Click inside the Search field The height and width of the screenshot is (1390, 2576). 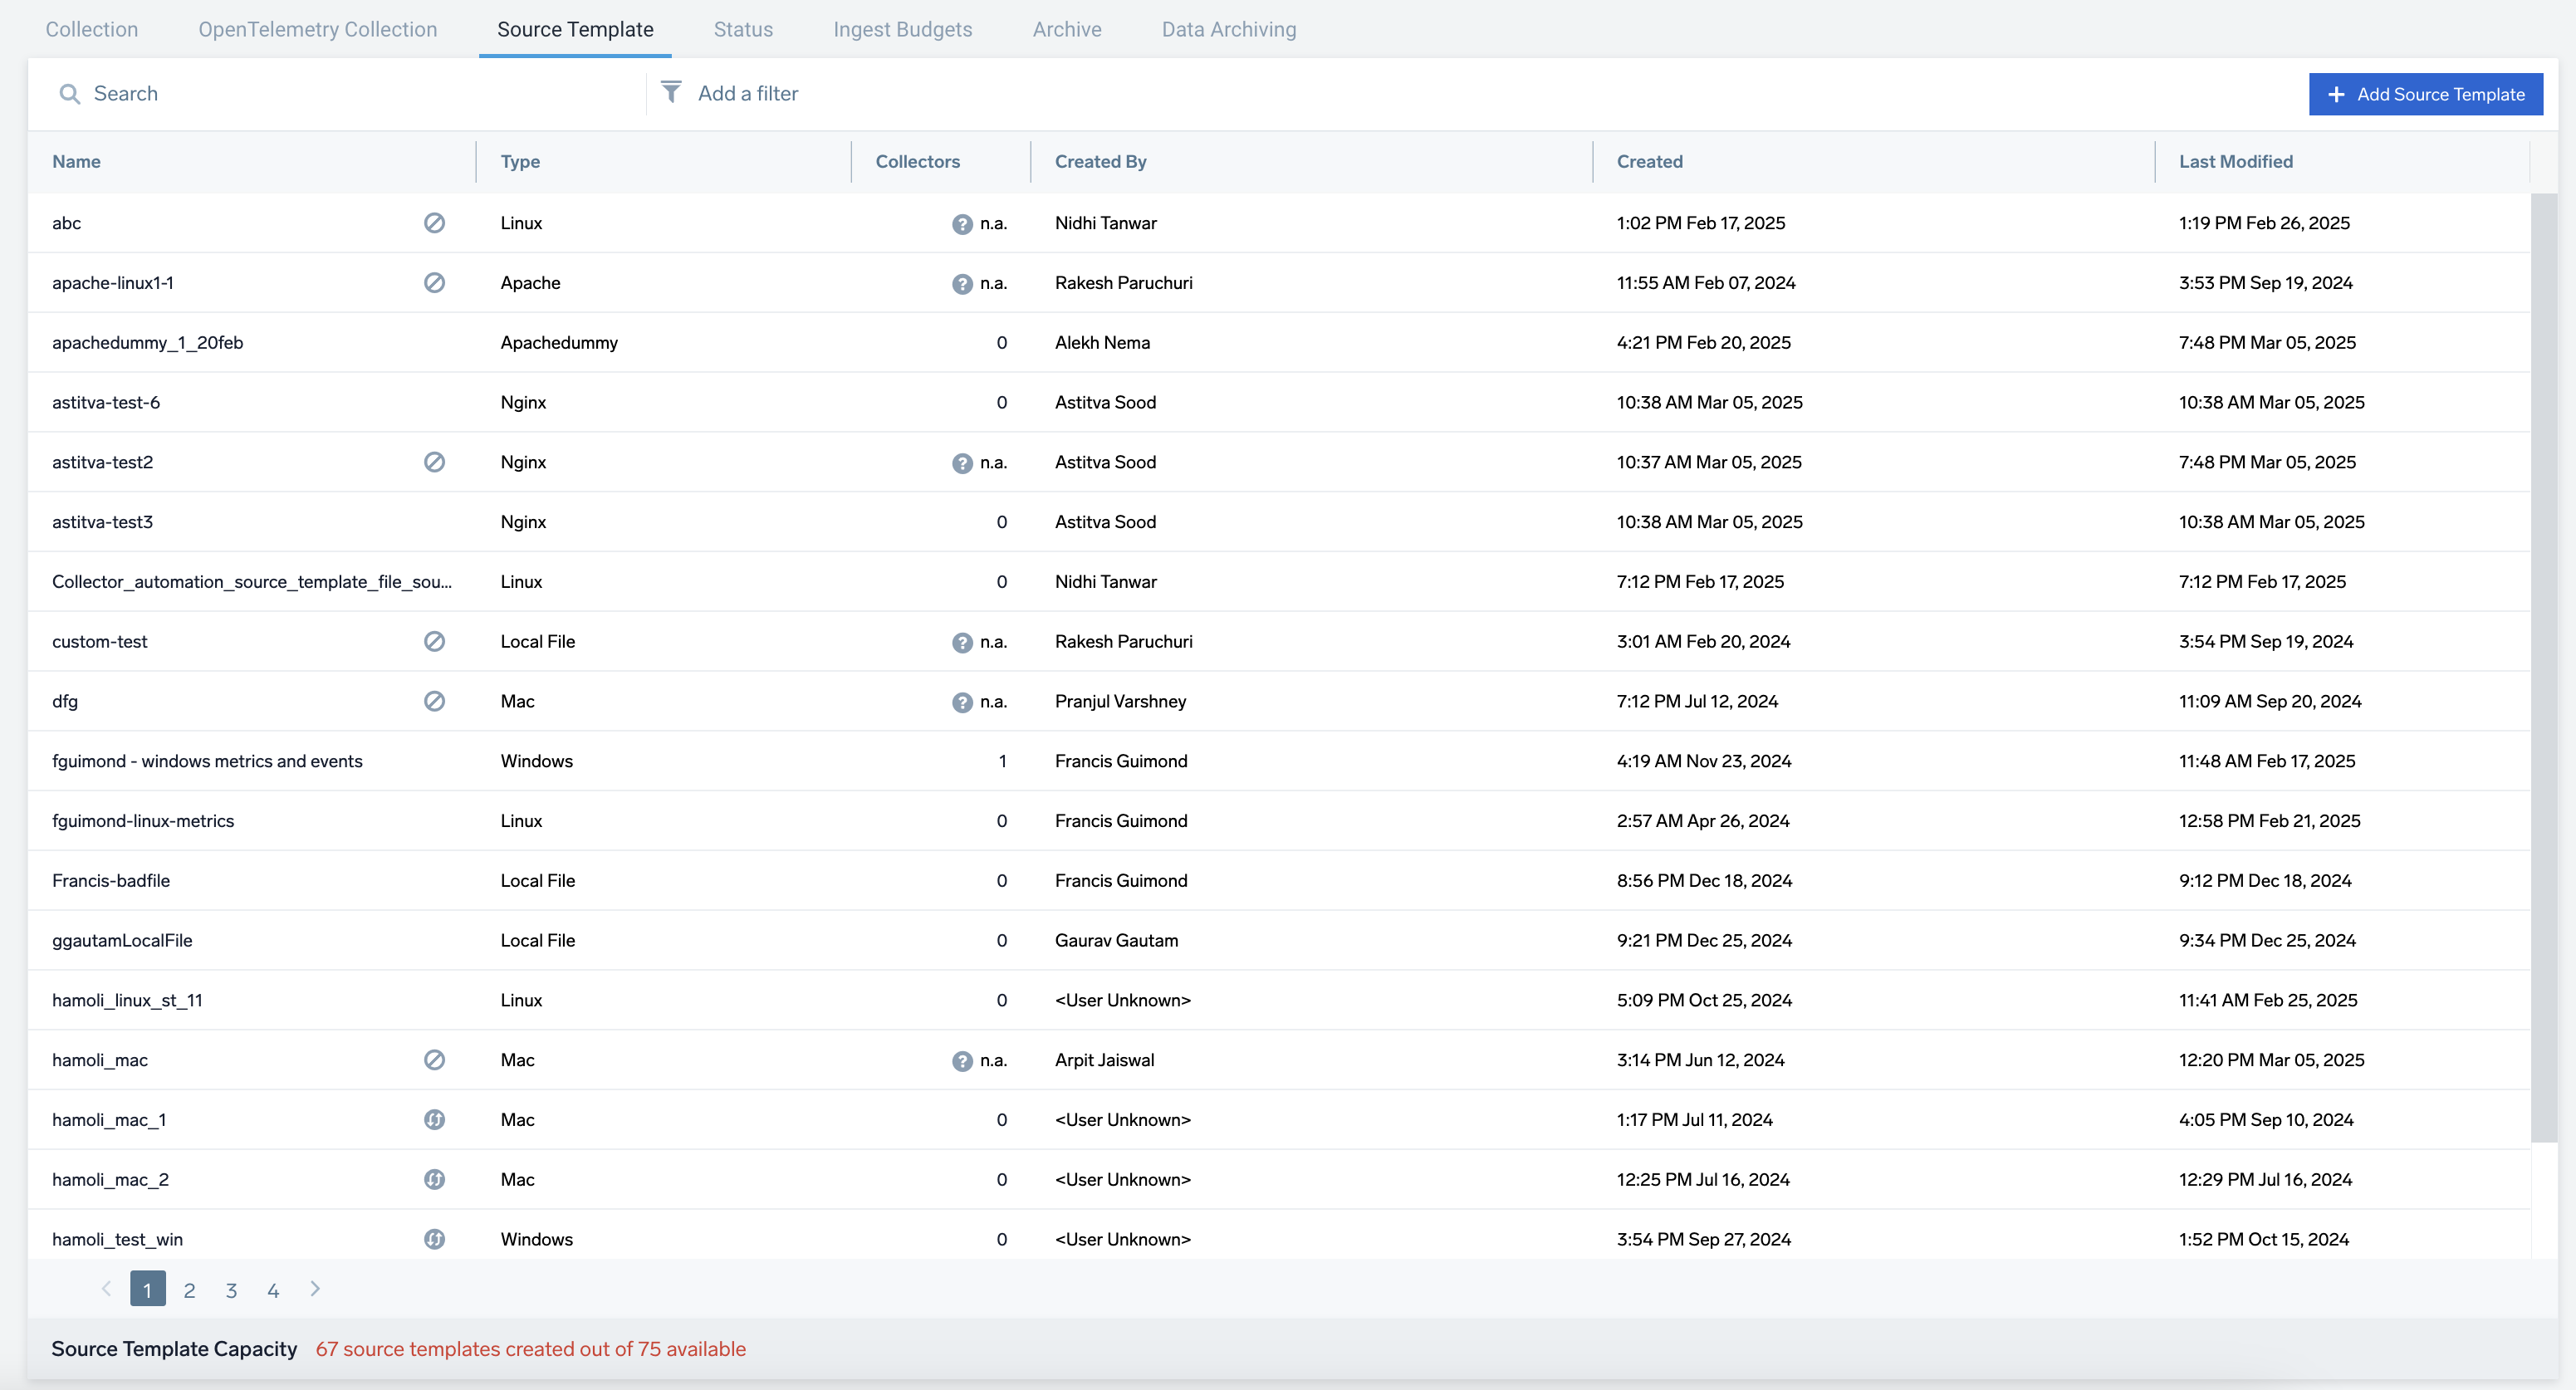pyautogui.click(x=300, y=93)
